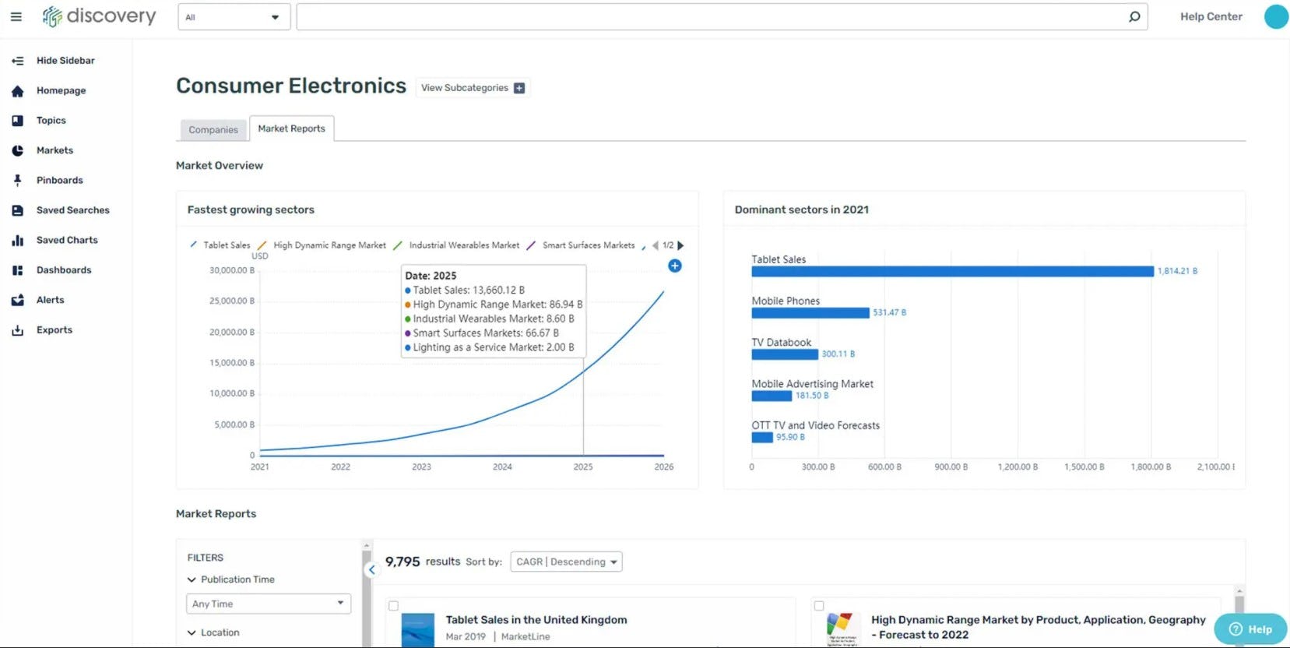1290x648 pixels.
Task: Open the CAGR Descending sort dropdown
Action: 566,562
